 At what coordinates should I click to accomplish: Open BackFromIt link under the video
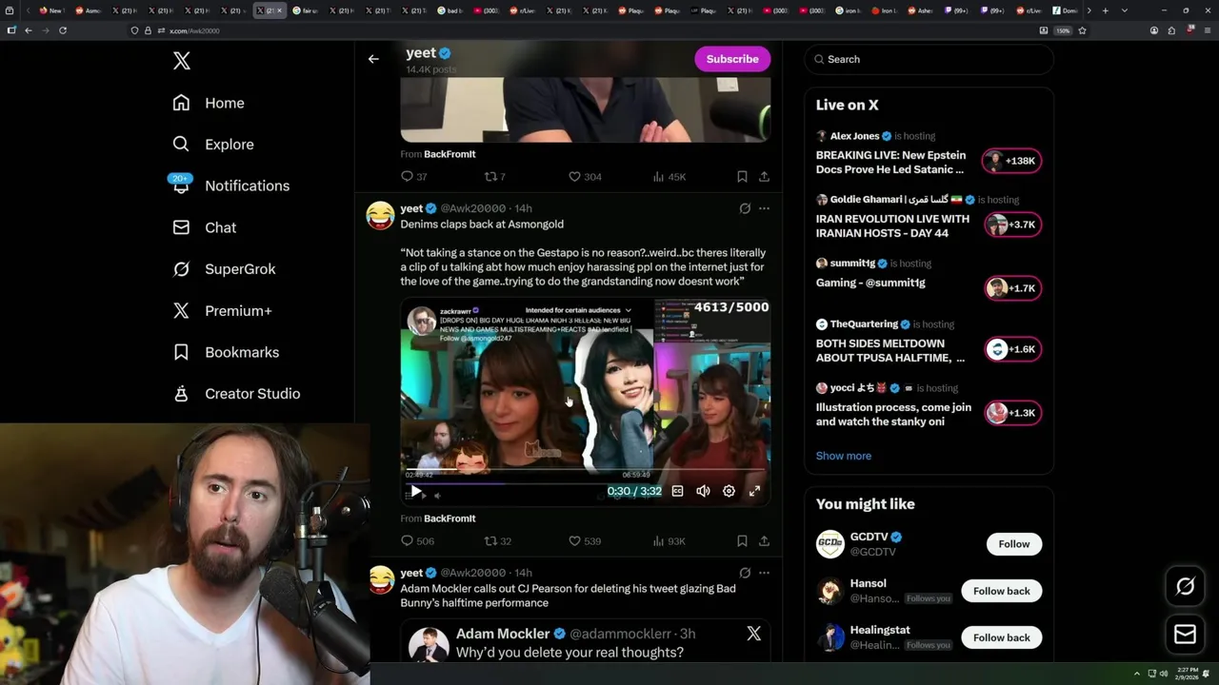(x=450, y=519)
